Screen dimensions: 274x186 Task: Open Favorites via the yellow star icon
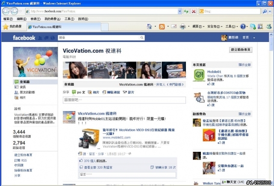tap(6, 27)
